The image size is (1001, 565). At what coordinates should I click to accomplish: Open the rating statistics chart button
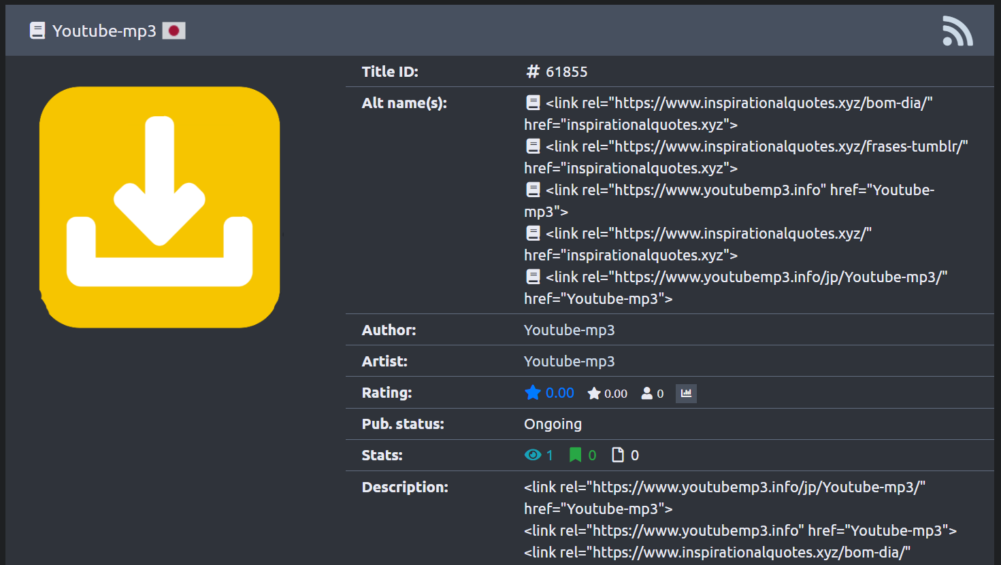tap(686, 393)
